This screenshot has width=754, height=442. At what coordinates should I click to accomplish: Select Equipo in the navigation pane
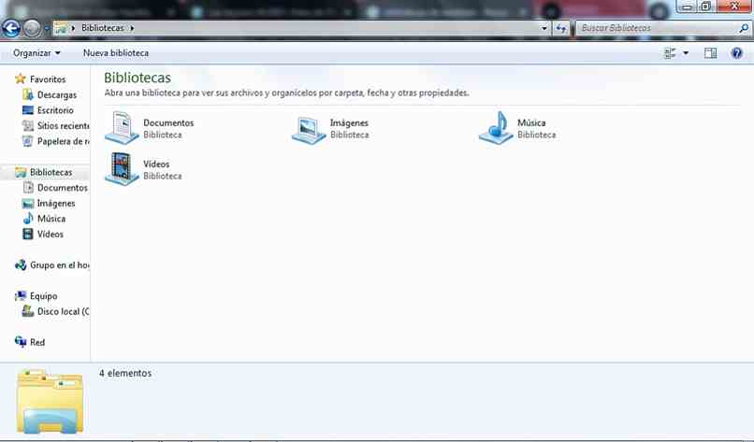click(x=44, y=296)
